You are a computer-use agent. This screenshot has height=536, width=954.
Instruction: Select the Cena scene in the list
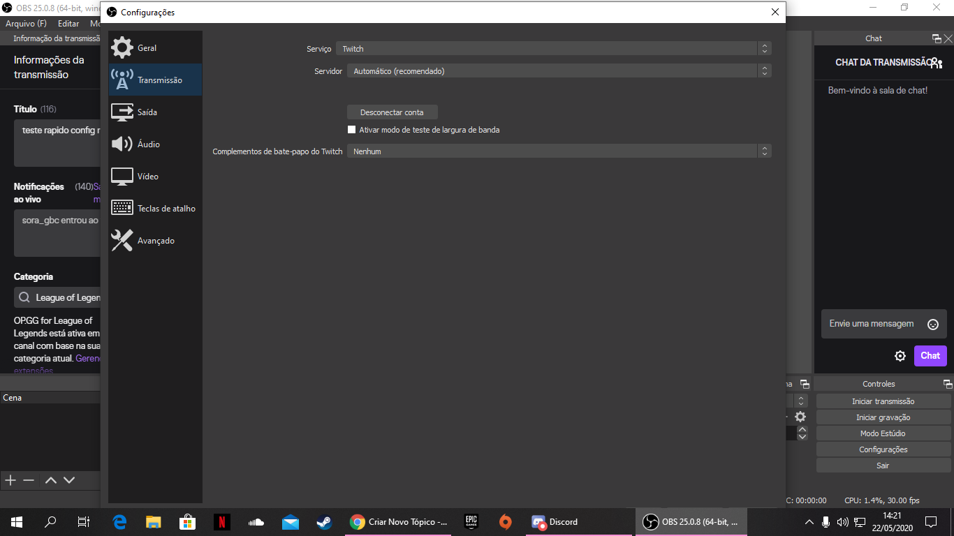pos(50,398)
